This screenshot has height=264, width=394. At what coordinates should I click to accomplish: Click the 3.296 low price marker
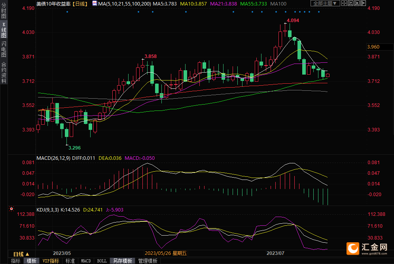75,148
